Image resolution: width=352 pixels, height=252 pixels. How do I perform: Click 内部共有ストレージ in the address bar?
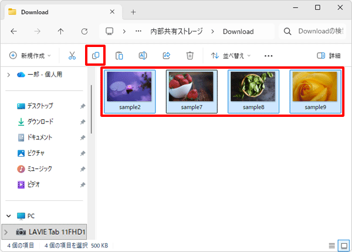click(x=177, y=31)
